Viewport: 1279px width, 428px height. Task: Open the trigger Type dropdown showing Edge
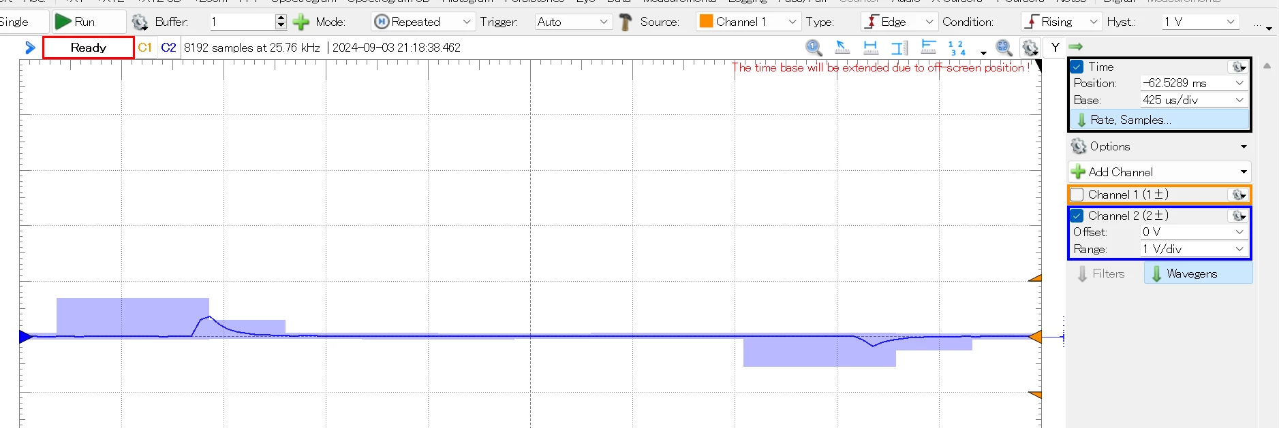coord(899,22)
